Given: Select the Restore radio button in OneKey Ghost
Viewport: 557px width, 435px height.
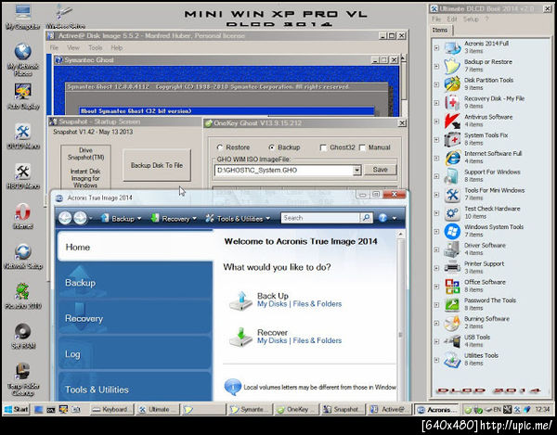Looking at the screenshot, I should tap(220, 147).
